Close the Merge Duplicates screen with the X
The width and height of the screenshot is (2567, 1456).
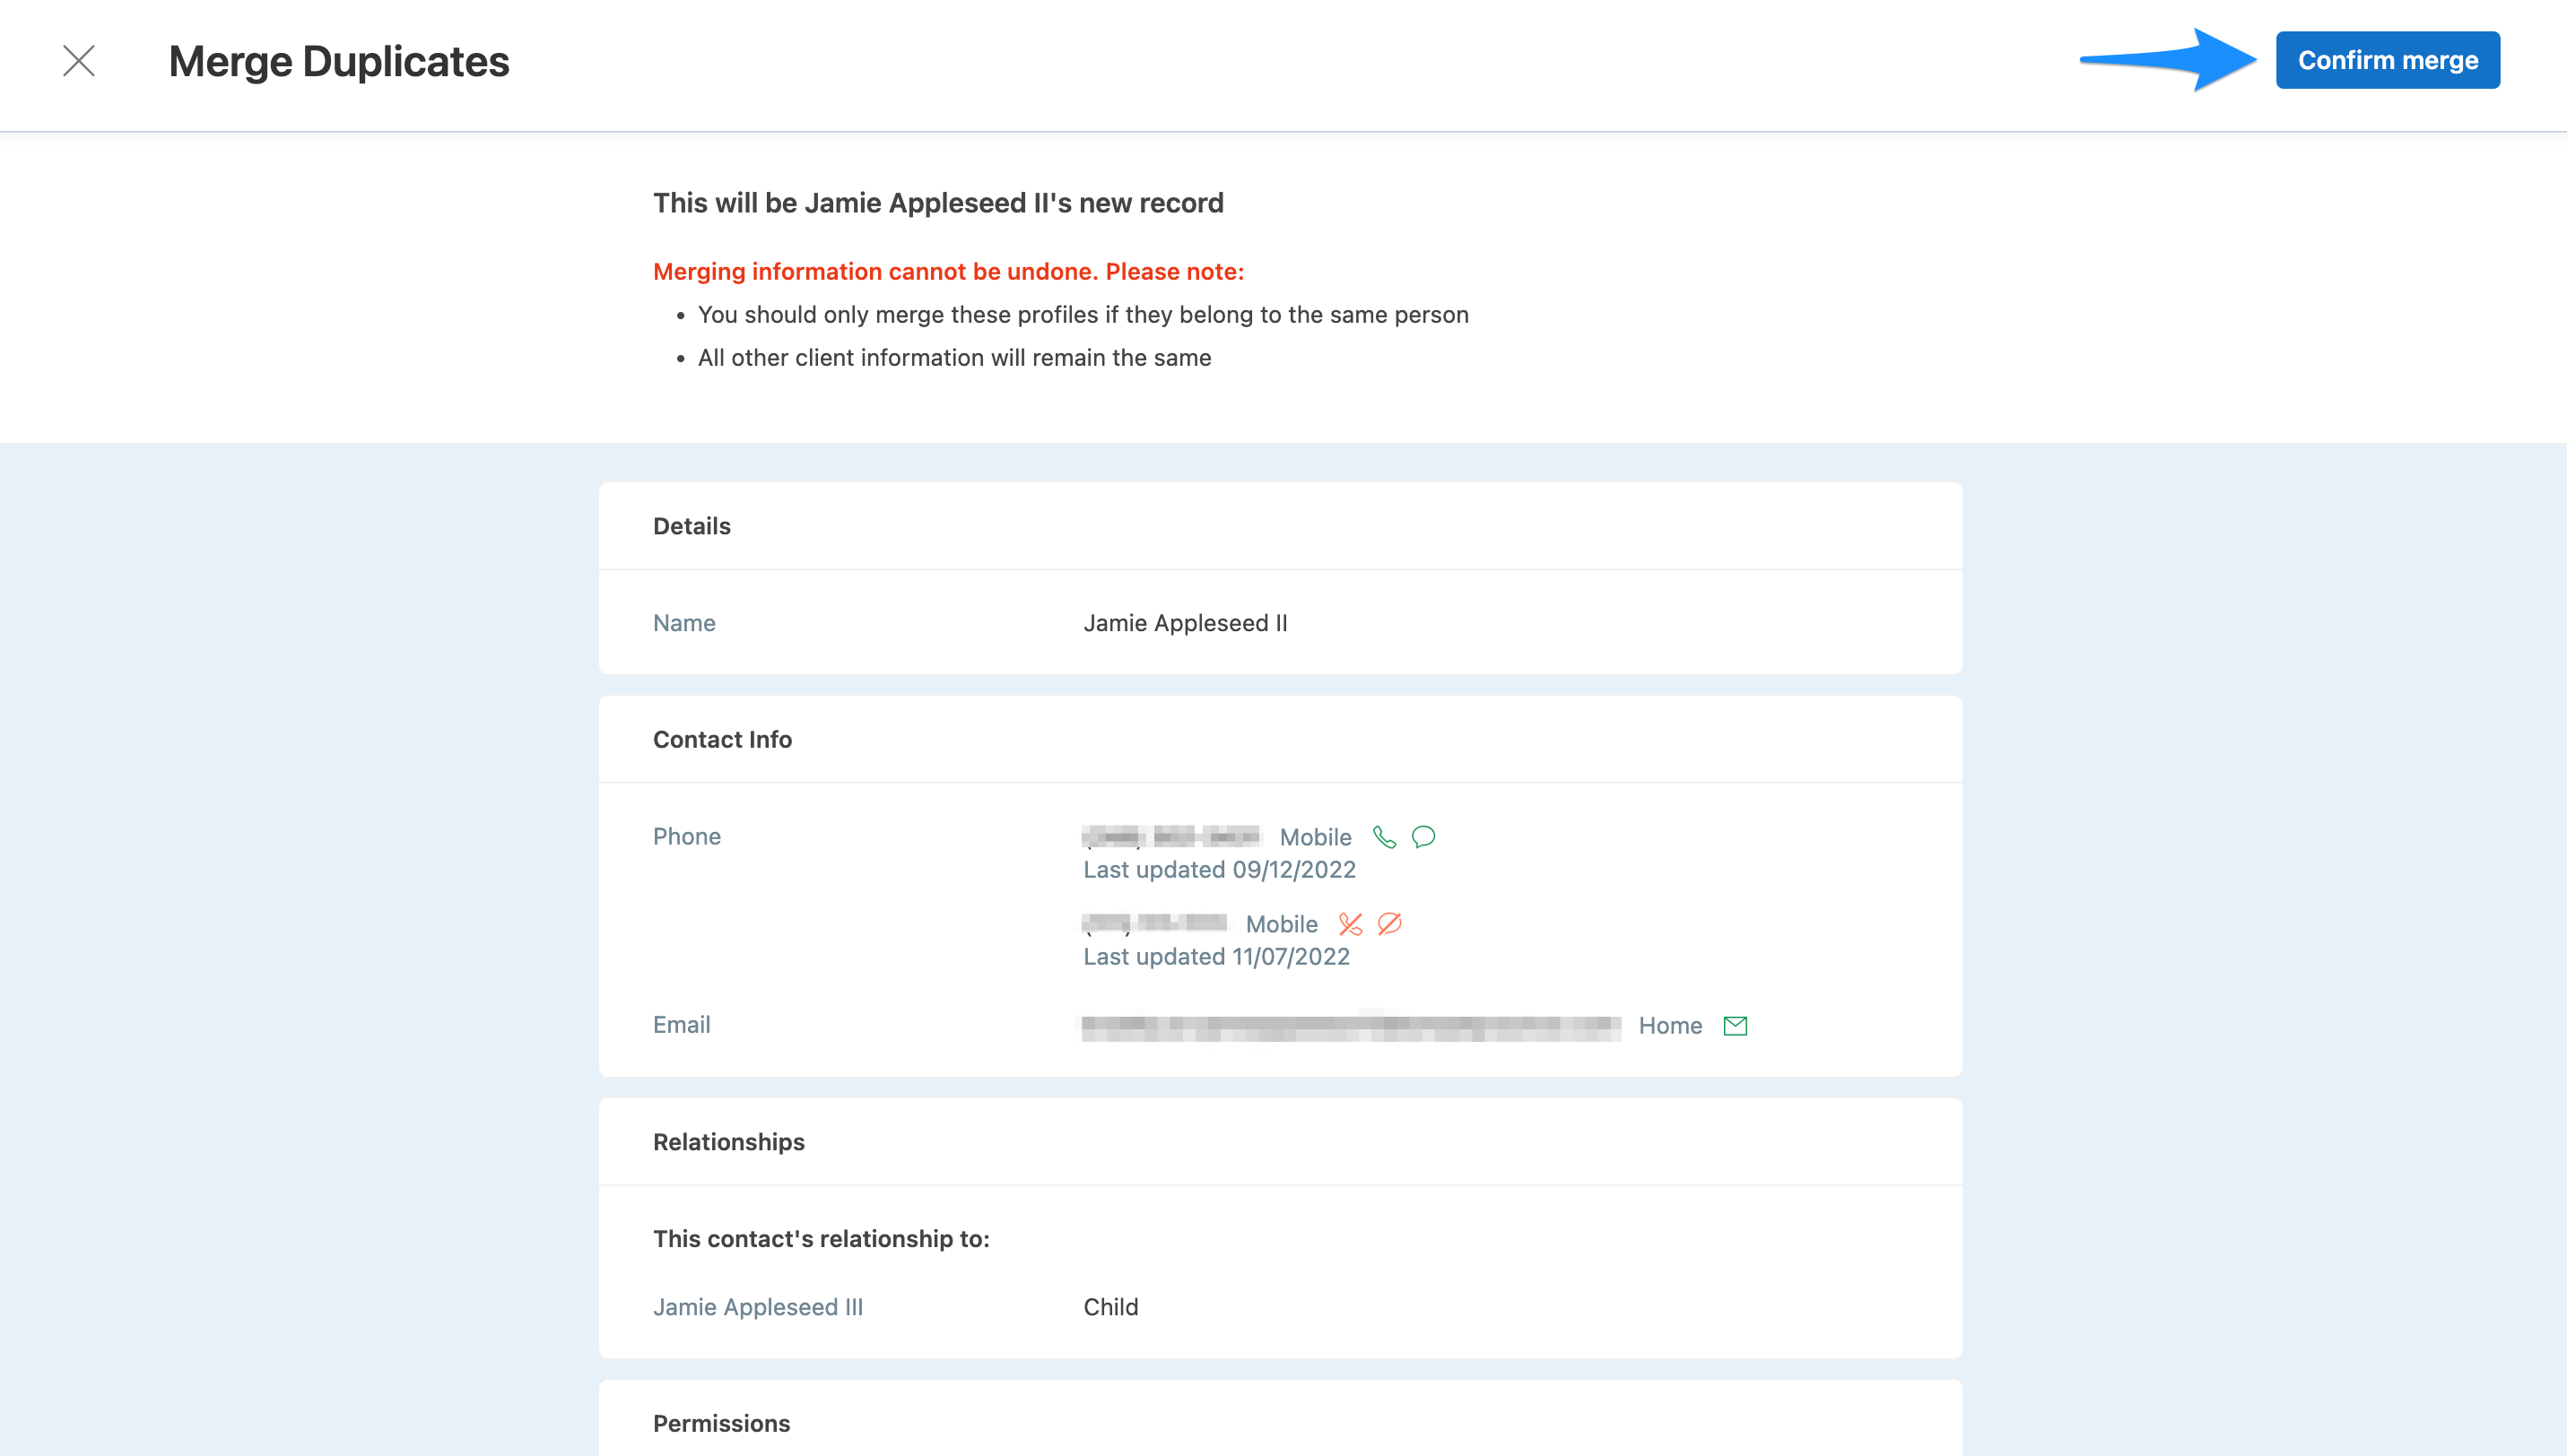coord(79,61)
